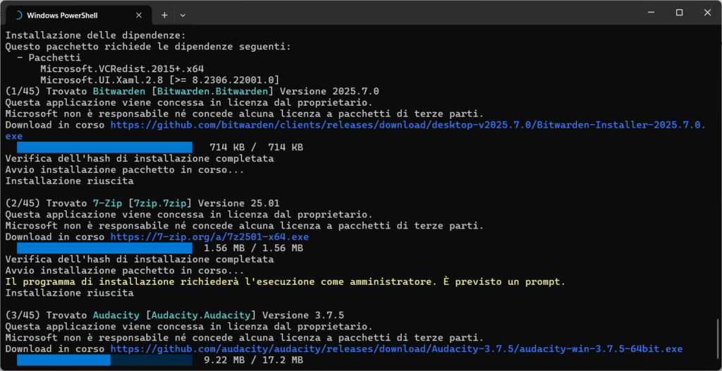
Task: Click the Audacity.Audacity package identifier
Action: (198, 315)
